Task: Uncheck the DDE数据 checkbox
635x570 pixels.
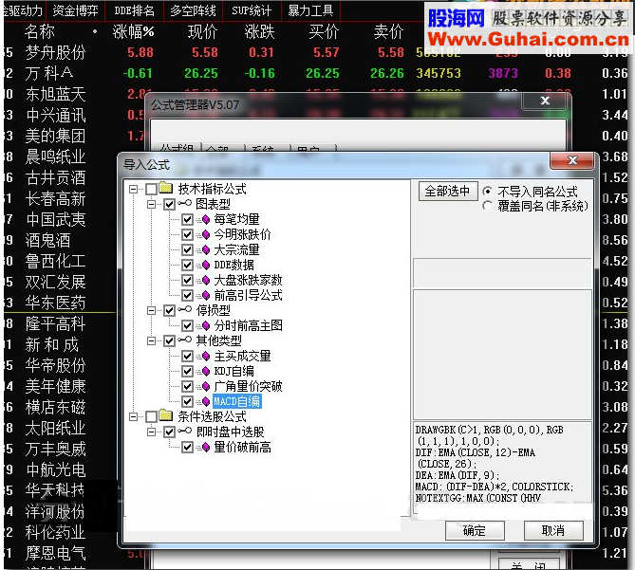Action: point(187,265)
